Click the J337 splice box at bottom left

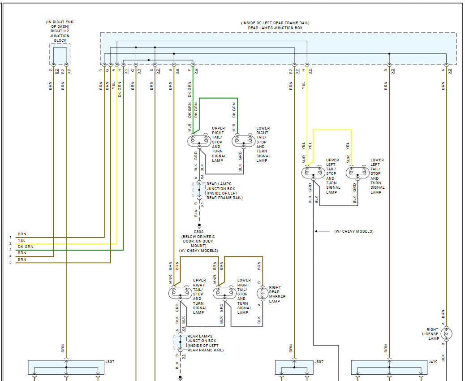click(x=66, y=368)
